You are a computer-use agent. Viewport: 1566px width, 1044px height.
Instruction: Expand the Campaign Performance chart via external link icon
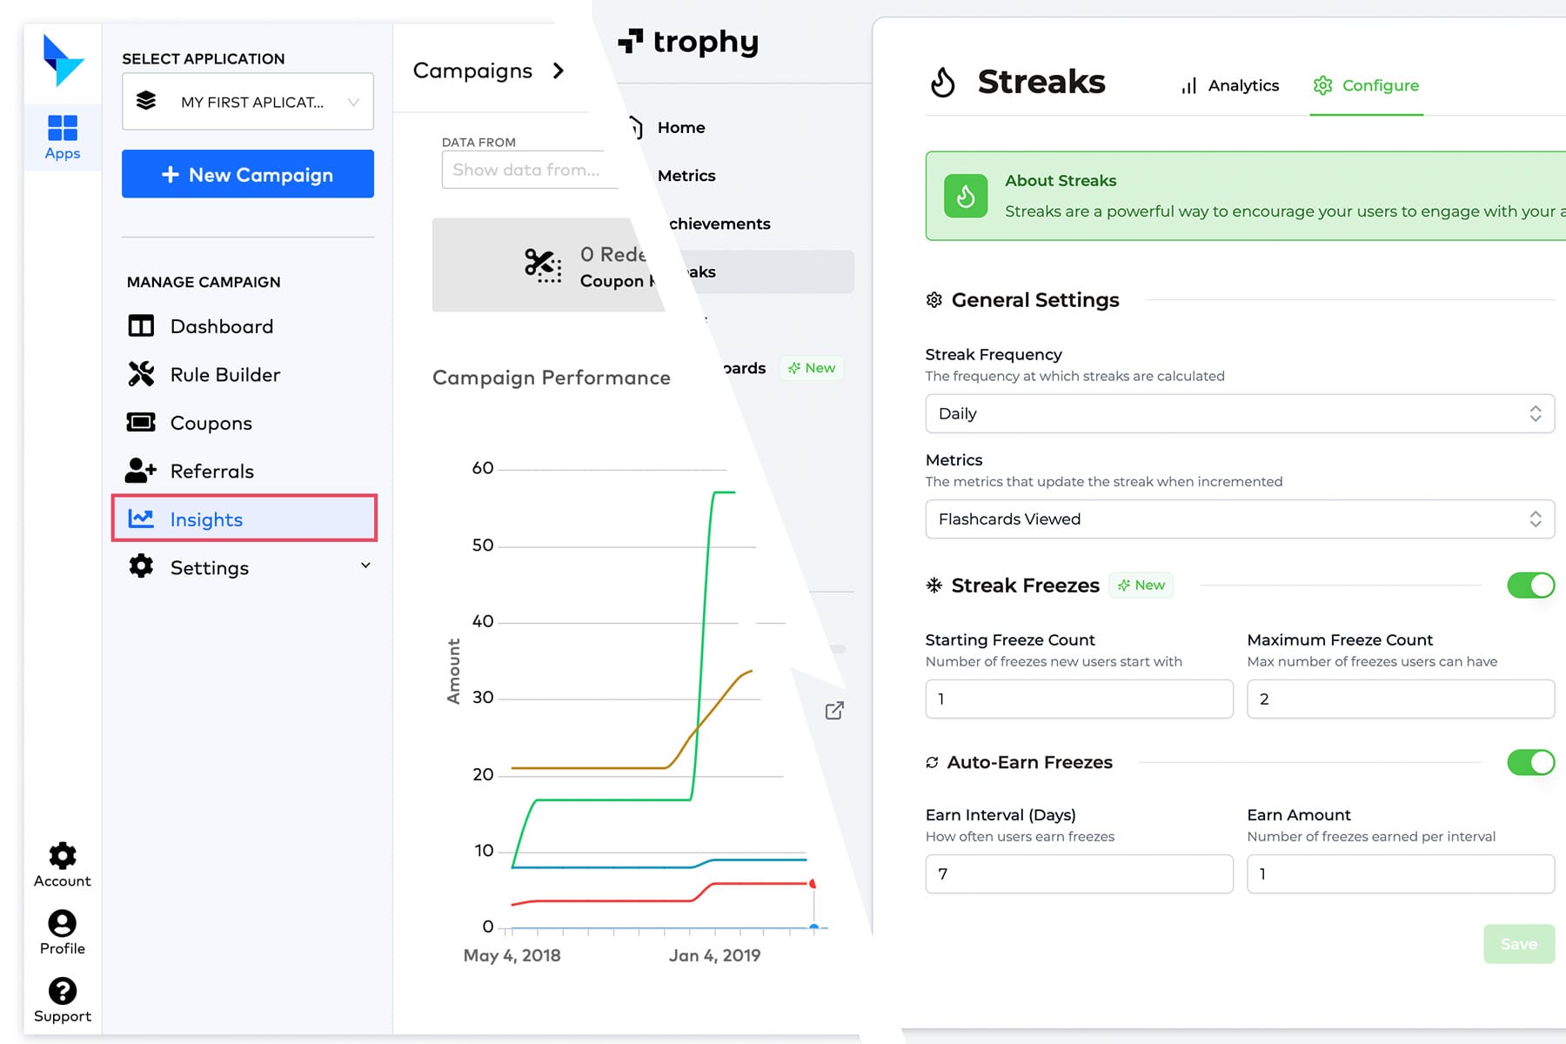tap(834, 711)
